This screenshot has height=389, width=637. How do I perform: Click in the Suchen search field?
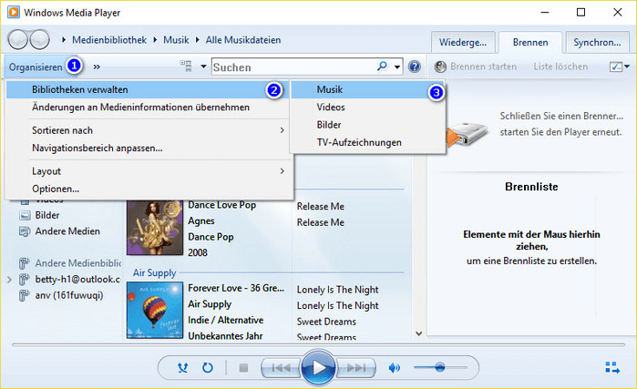tap(293, 67)
